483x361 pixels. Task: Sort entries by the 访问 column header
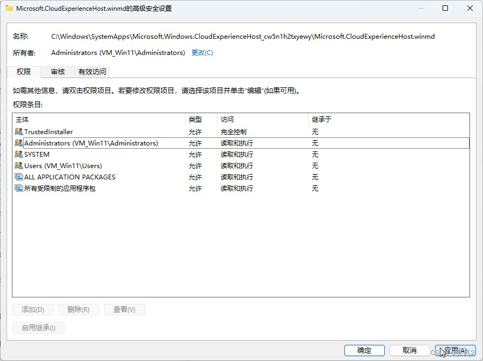pyautogui.click(x=263, y=120)
